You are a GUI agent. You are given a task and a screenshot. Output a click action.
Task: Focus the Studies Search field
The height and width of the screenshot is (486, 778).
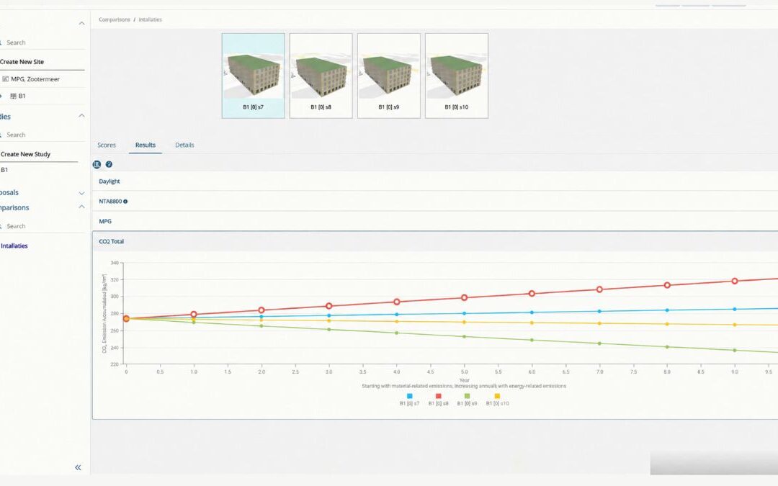[43, 135]
